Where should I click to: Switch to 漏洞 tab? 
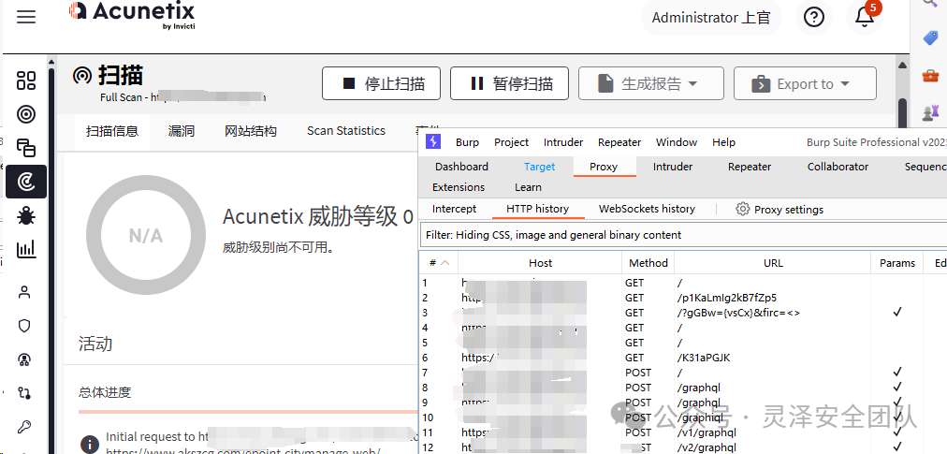tap(182, 131)
